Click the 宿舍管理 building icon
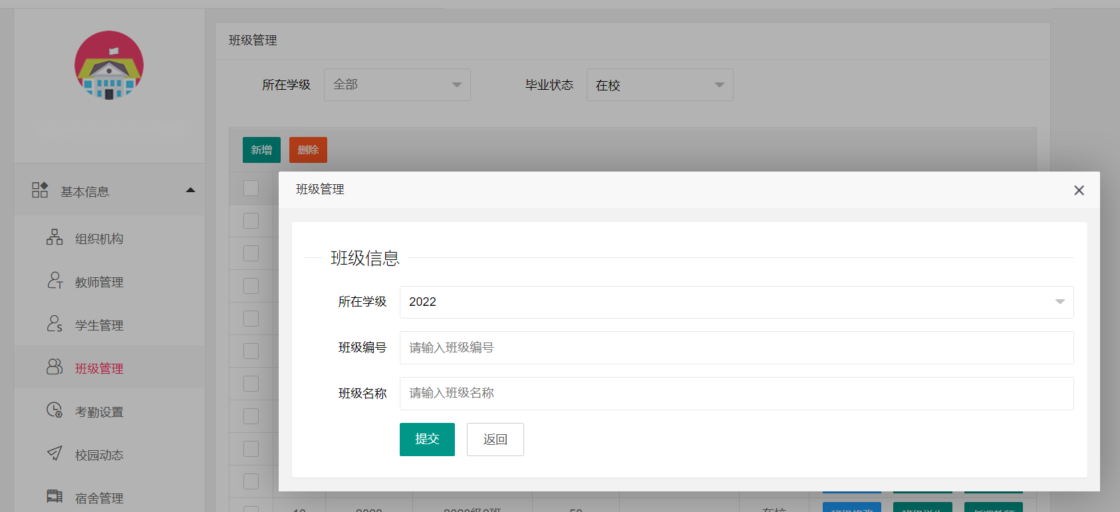This screenshot has height=512, width=1120. (x=55, y=496)
